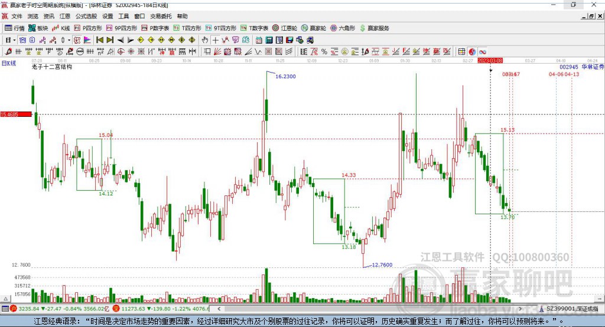Toggle the crosshair cursor button
This screenshot has height=327, width=605.
coord(215,40)
